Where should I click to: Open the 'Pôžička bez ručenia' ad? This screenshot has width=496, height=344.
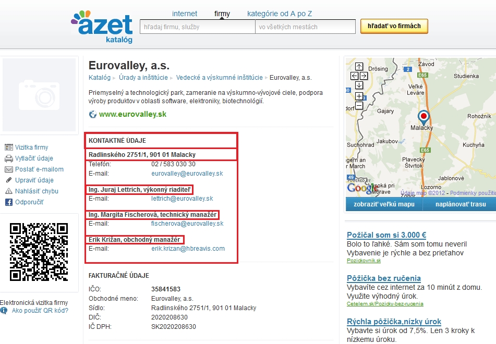pos(384,278)
